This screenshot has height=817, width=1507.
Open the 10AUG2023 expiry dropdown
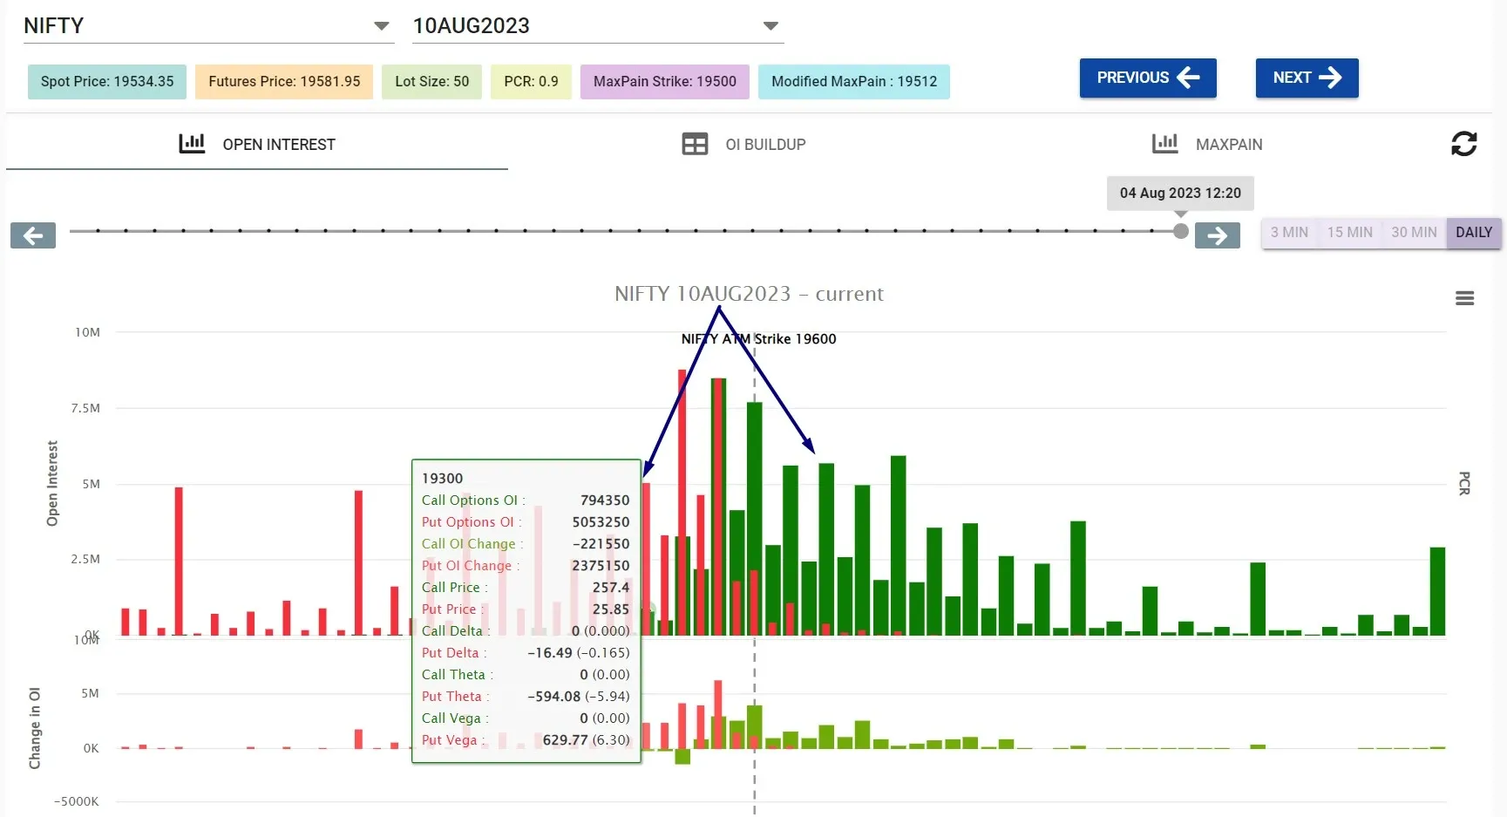pos(770,26)
